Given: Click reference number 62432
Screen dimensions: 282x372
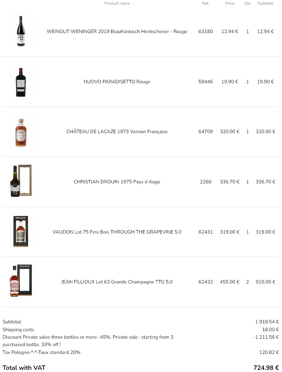Looking at the screenshot, I should [x=205, y=282].
